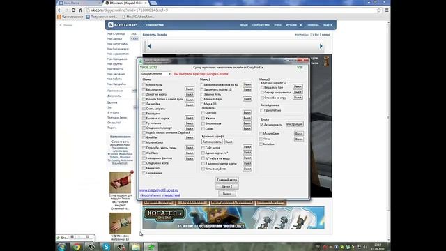446x251 pixels.
Task: Click the green star taskbar icon
Action: point(151,247)
